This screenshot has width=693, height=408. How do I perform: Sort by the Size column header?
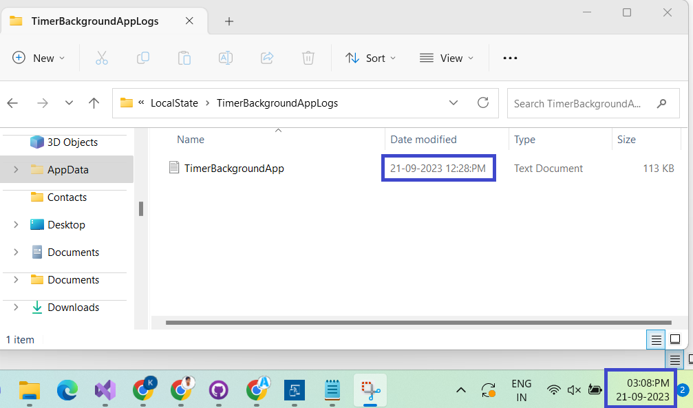pyautogui.click(x=626, y=139)
